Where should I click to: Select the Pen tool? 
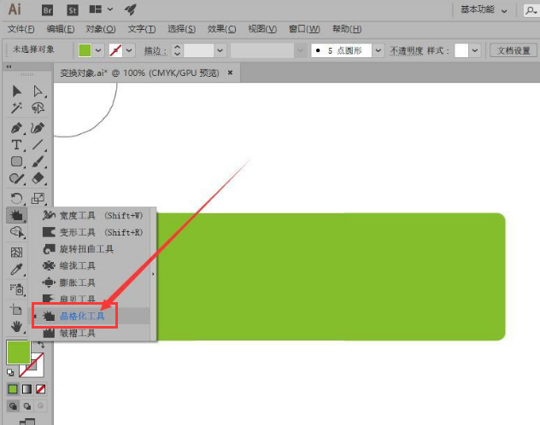click(17, 127)
